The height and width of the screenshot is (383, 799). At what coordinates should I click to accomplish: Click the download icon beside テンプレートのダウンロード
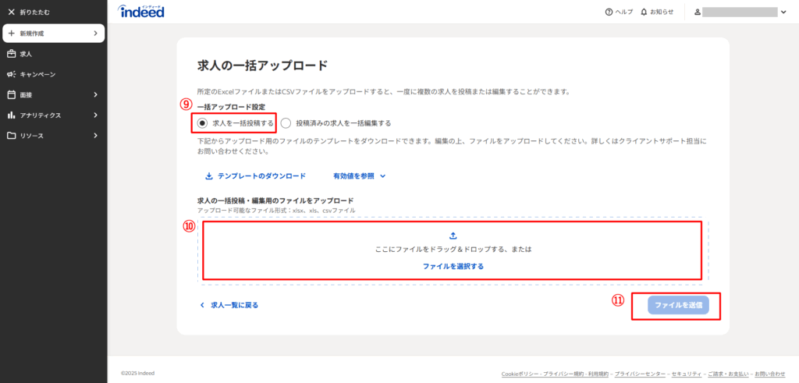(x=208, y=176)
